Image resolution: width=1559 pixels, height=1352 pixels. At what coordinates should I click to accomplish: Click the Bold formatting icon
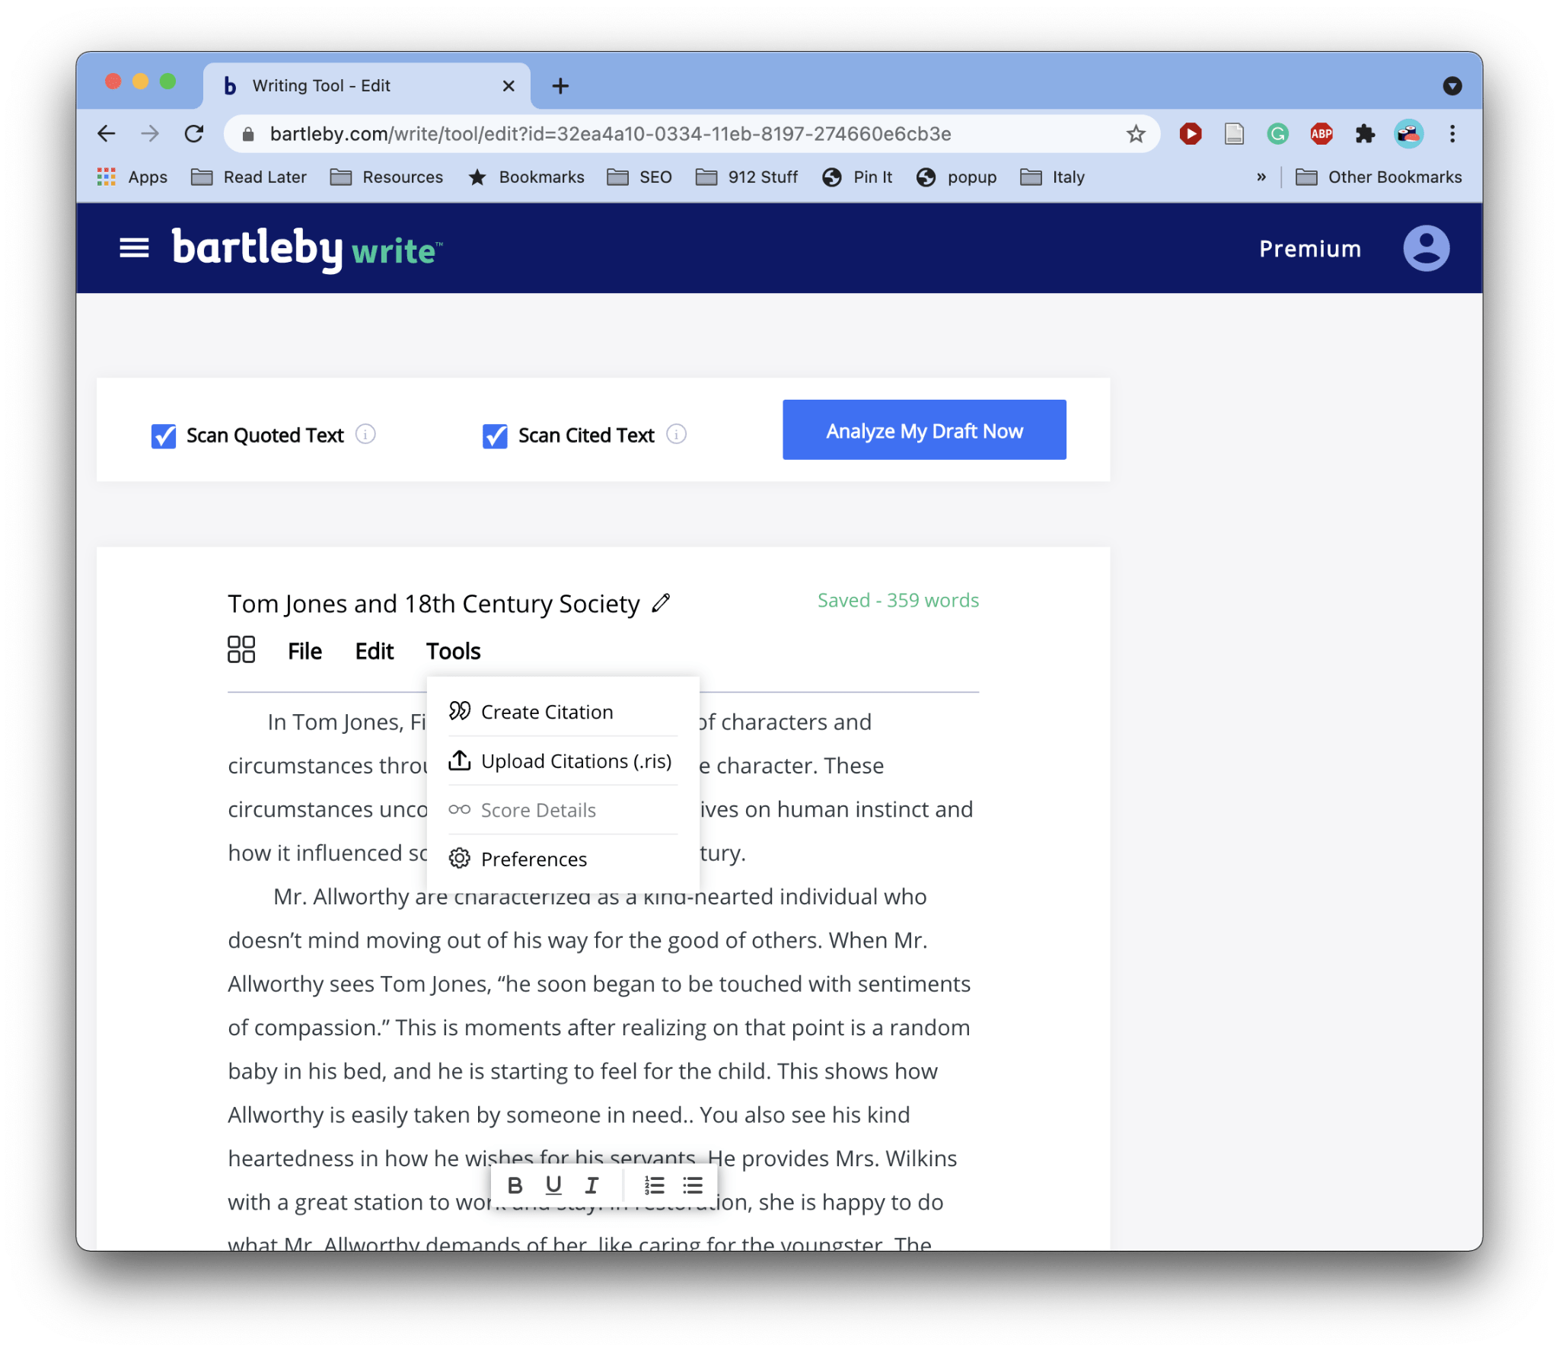point(515,1185)
